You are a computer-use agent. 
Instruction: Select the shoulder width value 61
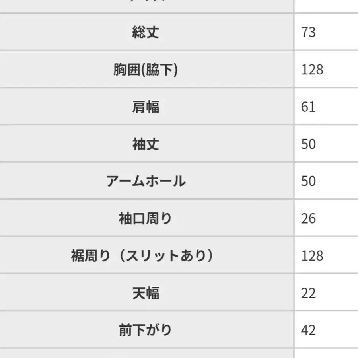tap(308, 107)
